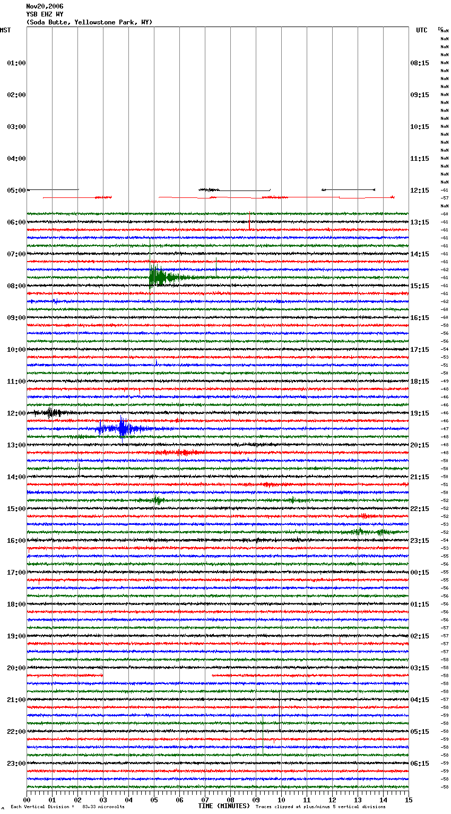Select the 11:00 MST time label

pyautogui.click(x=16, y=382)
